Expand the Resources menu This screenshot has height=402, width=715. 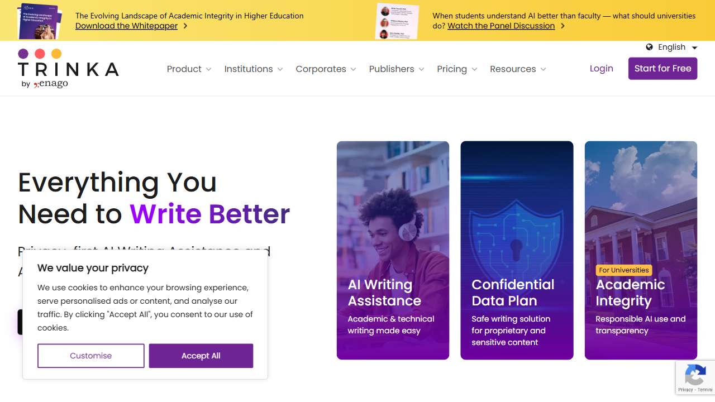[518, 69]
